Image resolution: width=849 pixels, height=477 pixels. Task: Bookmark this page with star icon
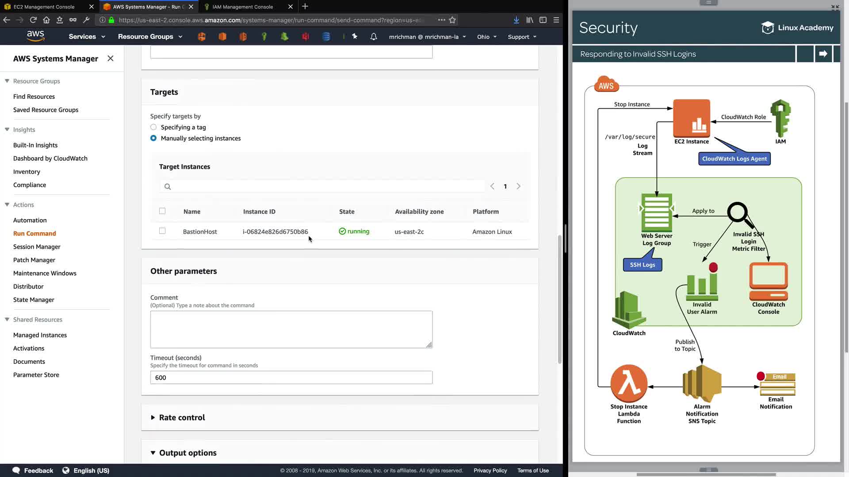point(452,20)
